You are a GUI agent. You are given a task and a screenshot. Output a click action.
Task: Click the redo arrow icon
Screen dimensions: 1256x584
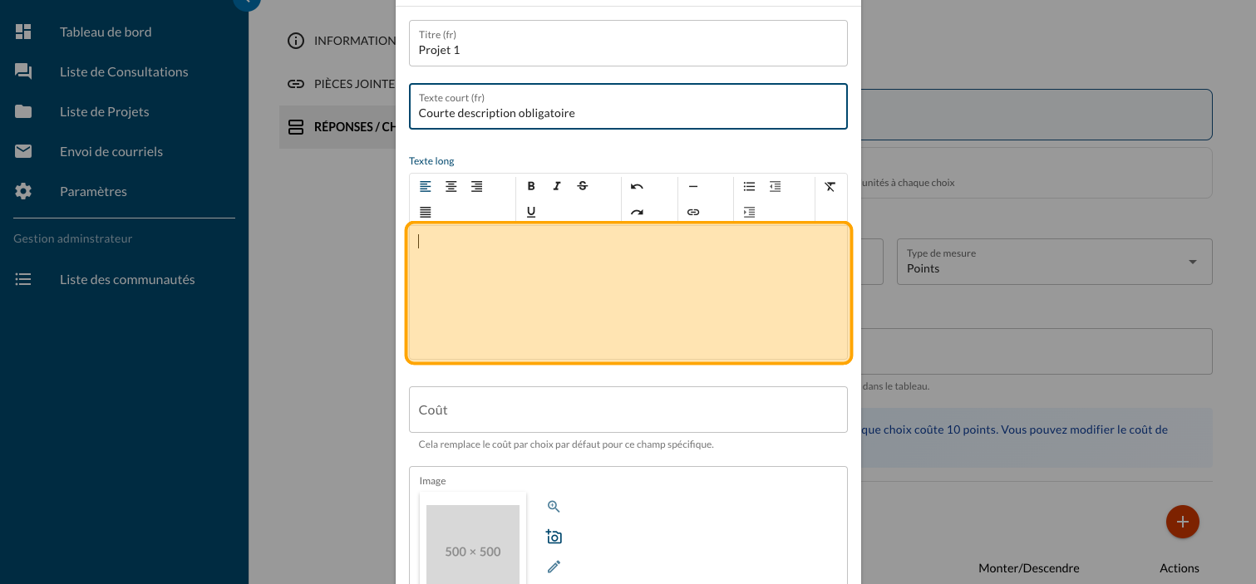[x=637, y=212]
